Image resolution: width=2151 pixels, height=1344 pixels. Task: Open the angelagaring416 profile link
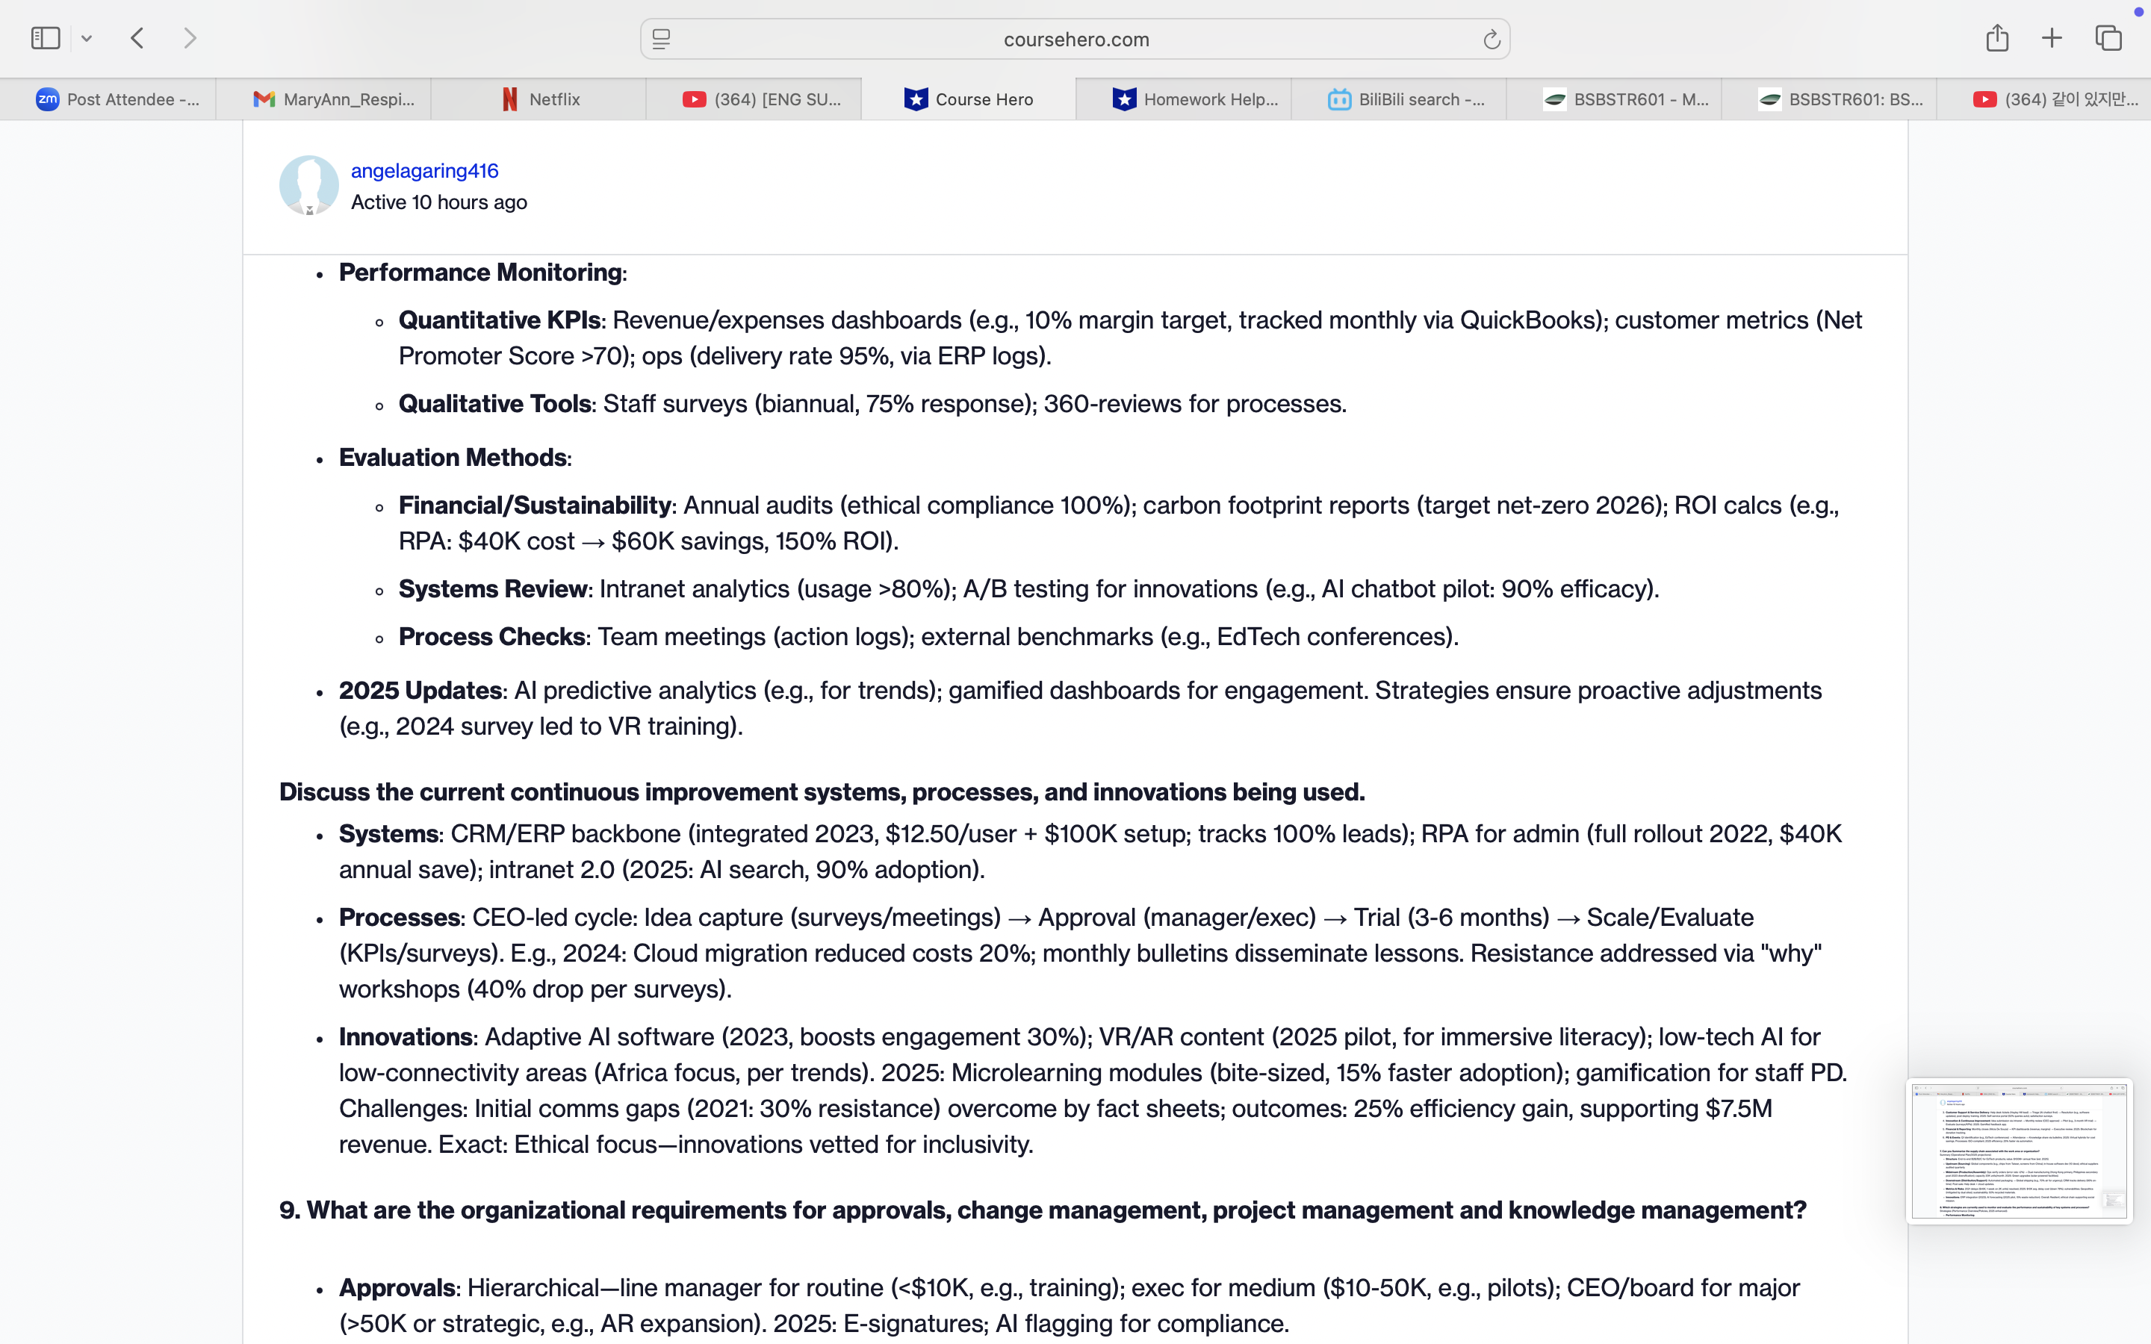424,171
